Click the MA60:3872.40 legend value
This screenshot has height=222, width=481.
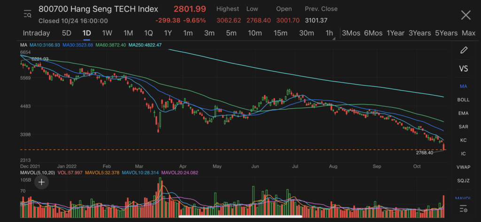[111, 45]
